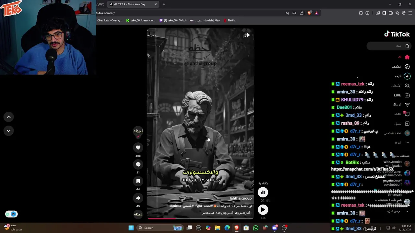Click the #fyp hashtag in the caption
Screen dimensions: 415x233
[199, 206]
